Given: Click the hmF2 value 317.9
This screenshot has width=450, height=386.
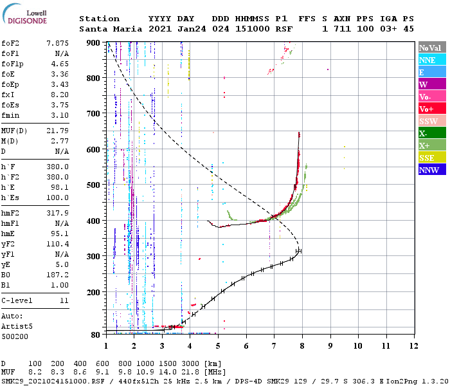Looking at the screenshot, I should pos(57,213).
